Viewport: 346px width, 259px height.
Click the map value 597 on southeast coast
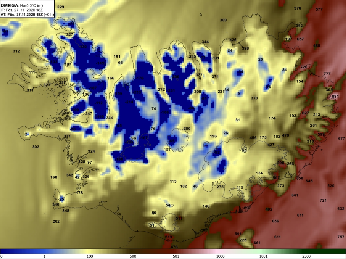(x=247, y=208)
